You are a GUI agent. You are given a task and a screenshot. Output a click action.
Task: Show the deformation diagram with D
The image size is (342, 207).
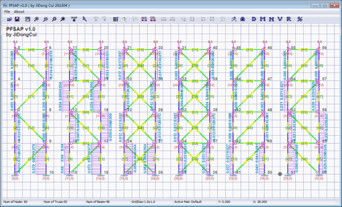(254, 19)
